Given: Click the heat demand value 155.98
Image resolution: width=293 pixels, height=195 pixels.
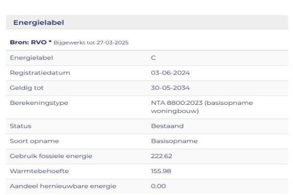Looking at the screenshot, I should [161, 171].
